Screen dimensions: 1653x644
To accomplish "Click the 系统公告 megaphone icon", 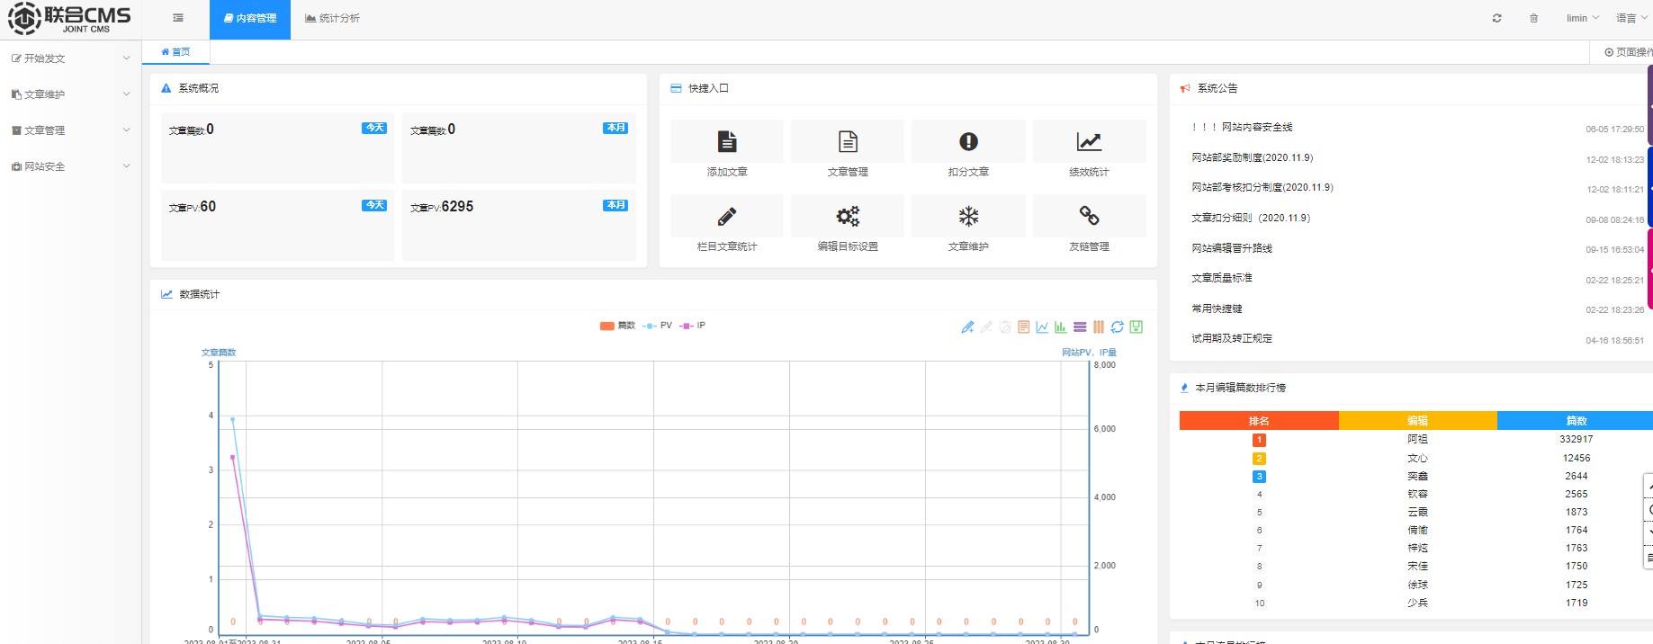I will coord(1185,88).
